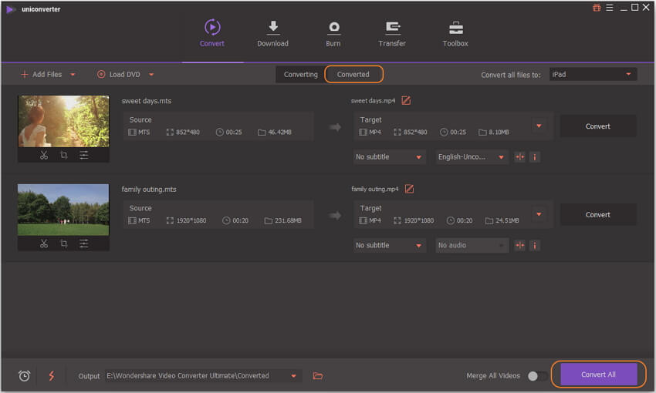Click the edit name icon beside sweet days.mp4

[406, 100]
